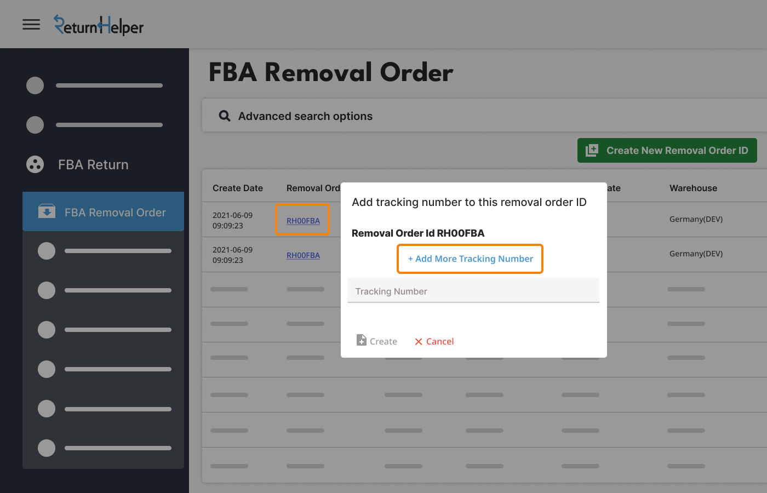
Task: Select the FBA Return sidebar icon
Action: (x=35, y=164)
